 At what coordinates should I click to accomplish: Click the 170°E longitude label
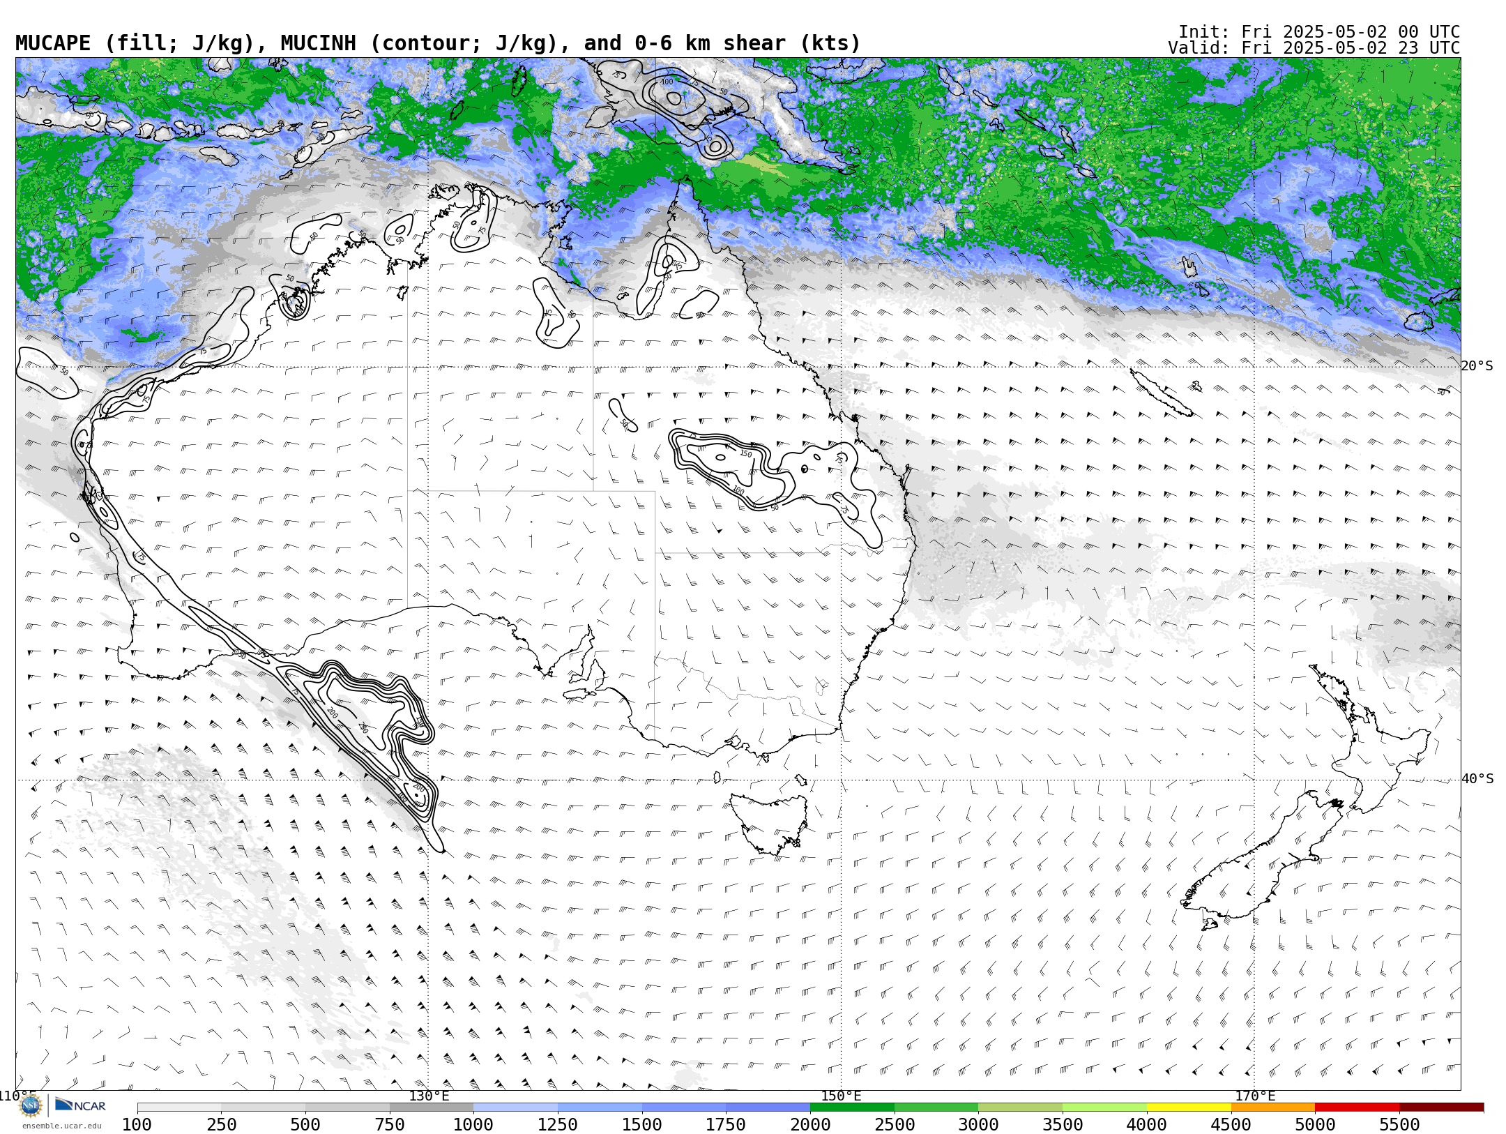(x=1255, y=1096)
